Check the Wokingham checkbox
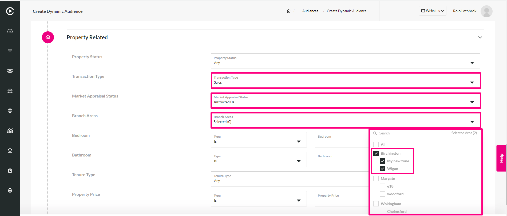This screenshot has height=216, width=507. click(376, 204)
